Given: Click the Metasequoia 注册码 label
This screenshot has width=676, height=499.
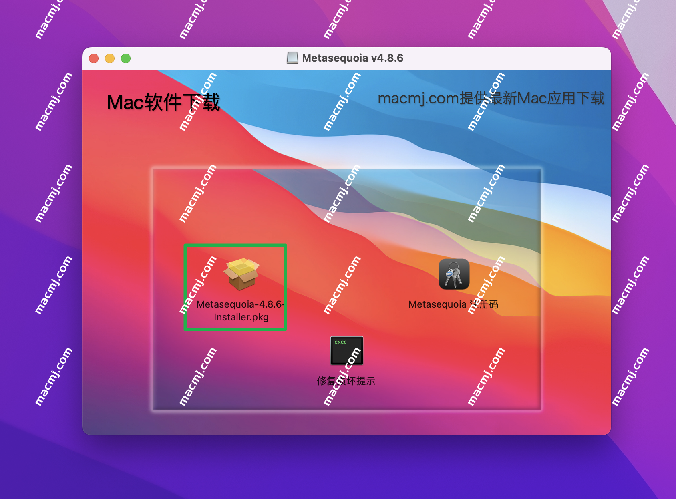Looking at the screenshot, I should (453, 304).
